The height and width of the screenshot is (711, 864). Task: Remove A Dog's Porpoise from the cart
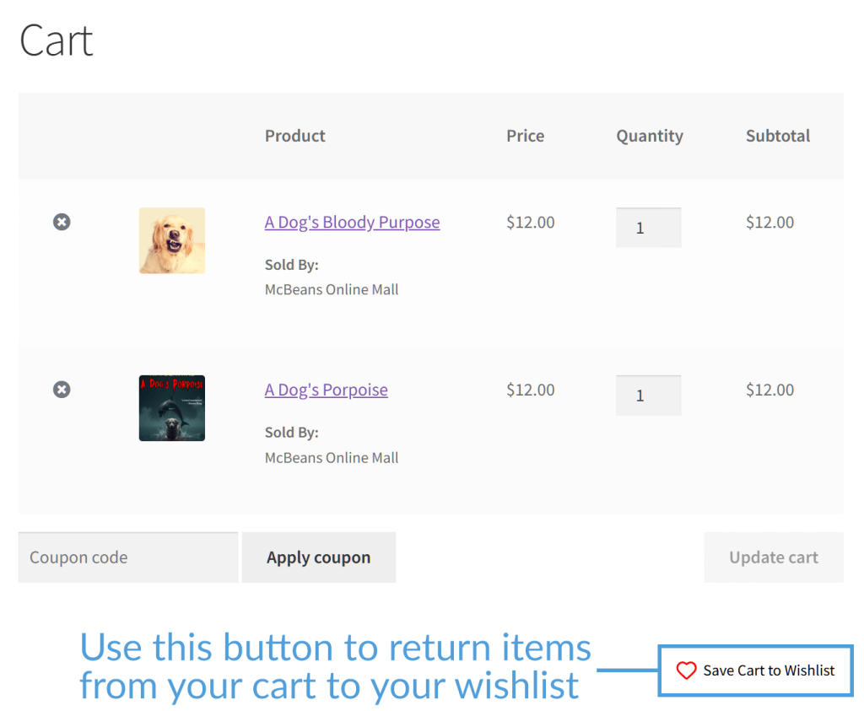61,390
